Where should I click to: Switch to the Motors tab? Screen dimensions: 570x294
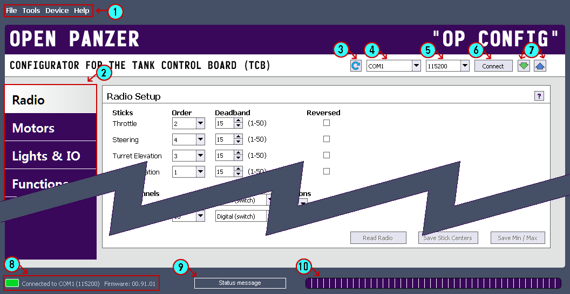point(33,128)
